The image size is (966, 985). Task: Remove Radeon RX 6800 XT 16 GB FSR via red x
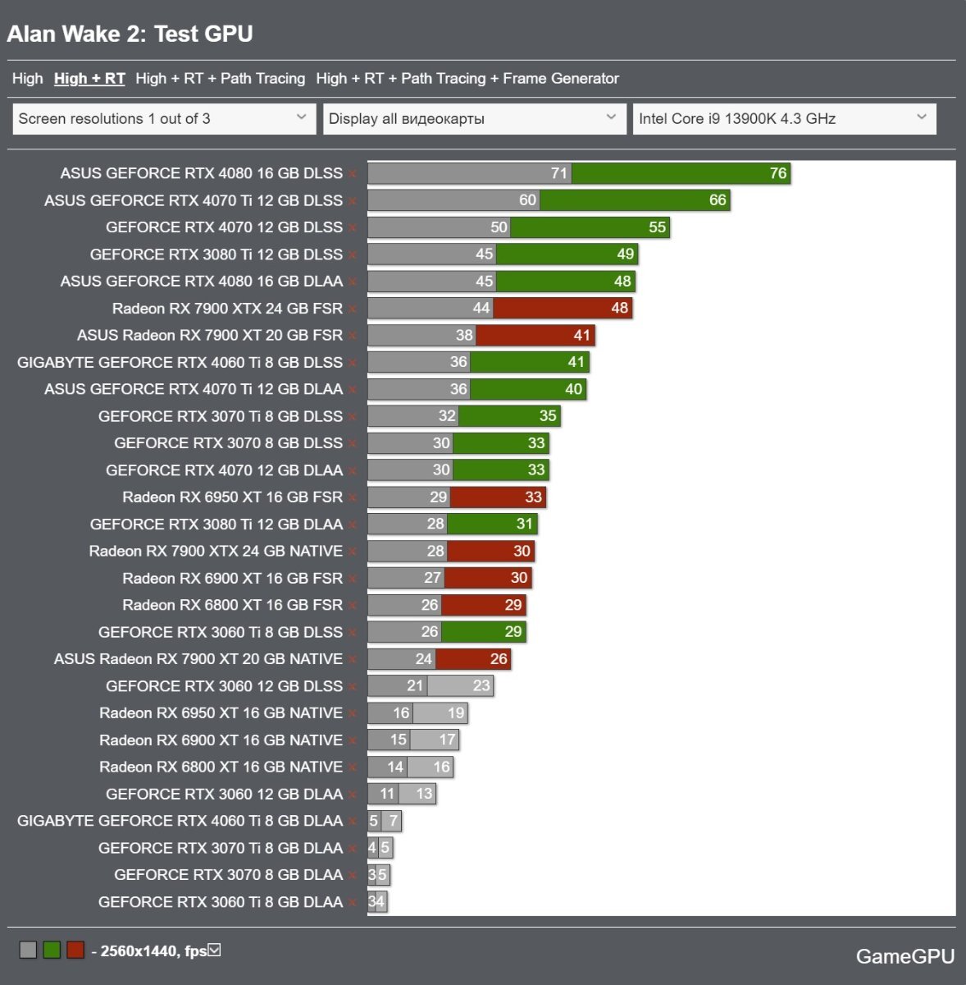353,606
